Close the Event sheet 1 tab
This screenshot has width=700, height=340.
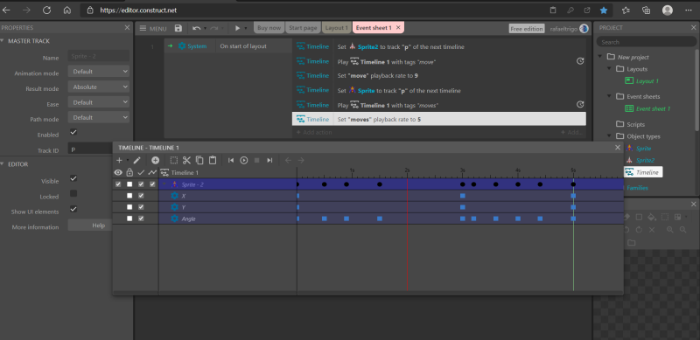[x=399, y=28]
